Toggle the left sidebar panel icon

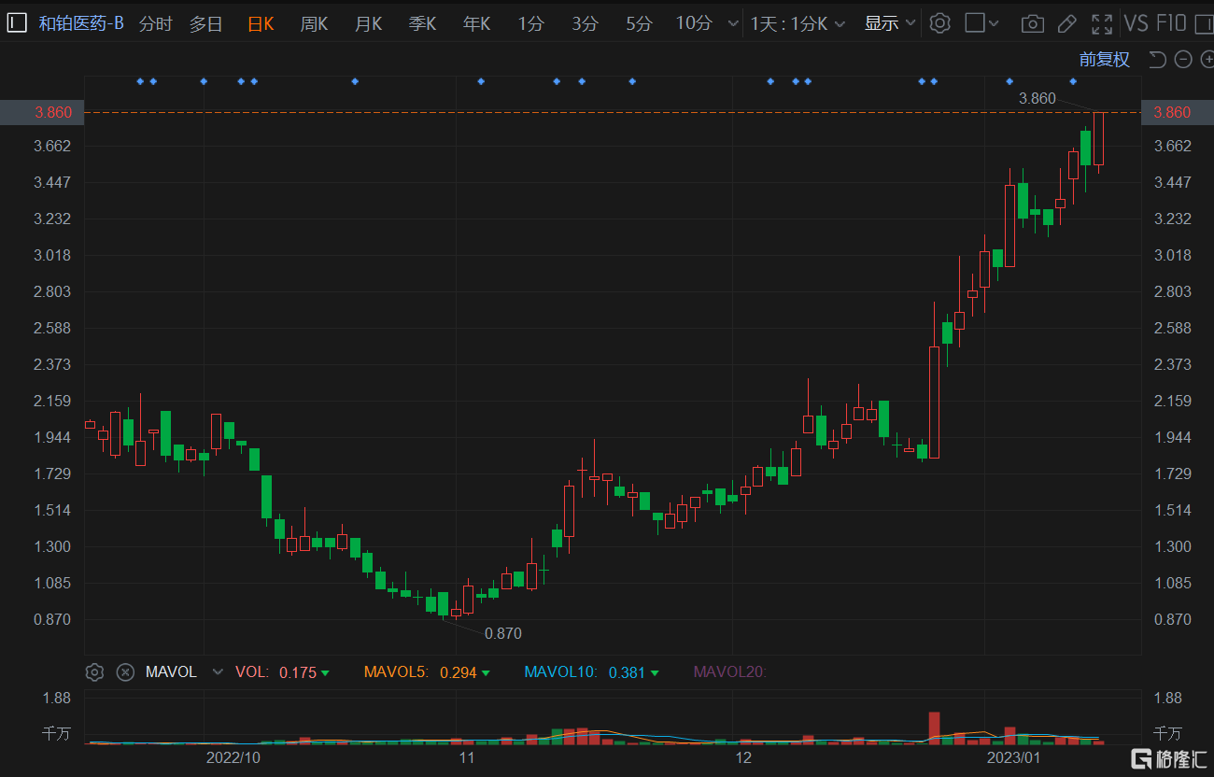(x=16, y=23)
